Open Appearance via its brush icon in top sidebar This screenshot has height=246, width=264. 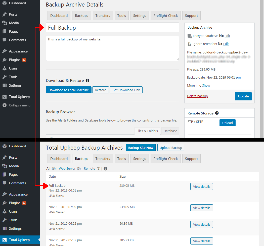pyautogui.click(x=5, y=51)
